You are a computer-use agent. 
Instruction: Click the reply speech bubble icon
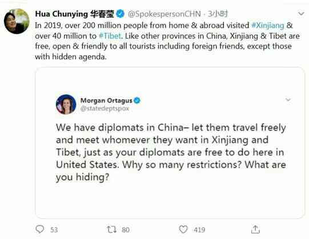(x=40, y=229)
